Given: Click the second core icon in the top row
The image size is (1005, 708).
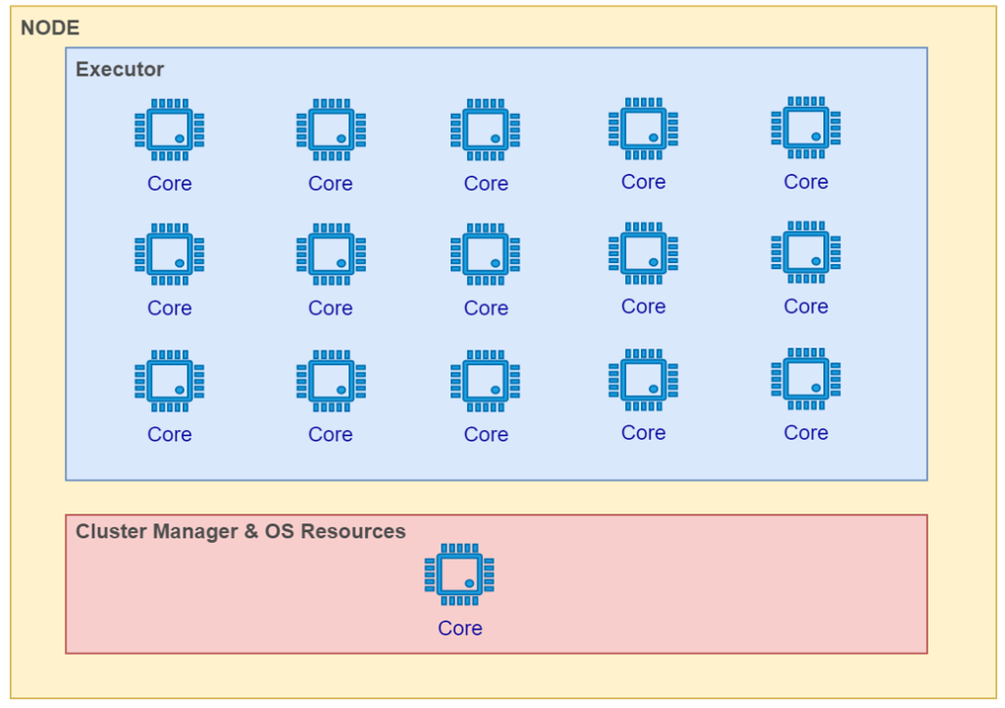Looking at the screenshot, I should [331, 130].
